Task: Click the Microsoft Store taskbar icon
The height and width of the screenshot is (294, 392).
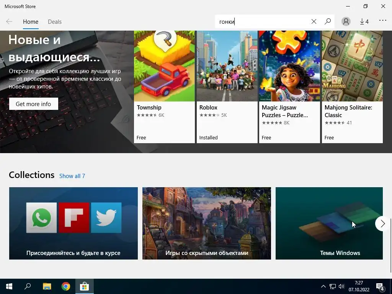Action: (85, 286)
